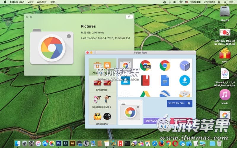Click the Last modified Feb 14, 2016 text

click(105, 38)
